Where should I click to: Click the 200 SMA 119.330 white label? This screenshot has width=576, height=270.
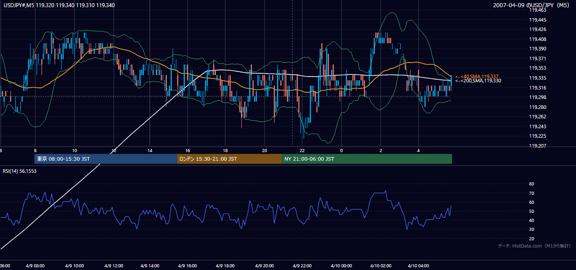[x=477, y=81]
